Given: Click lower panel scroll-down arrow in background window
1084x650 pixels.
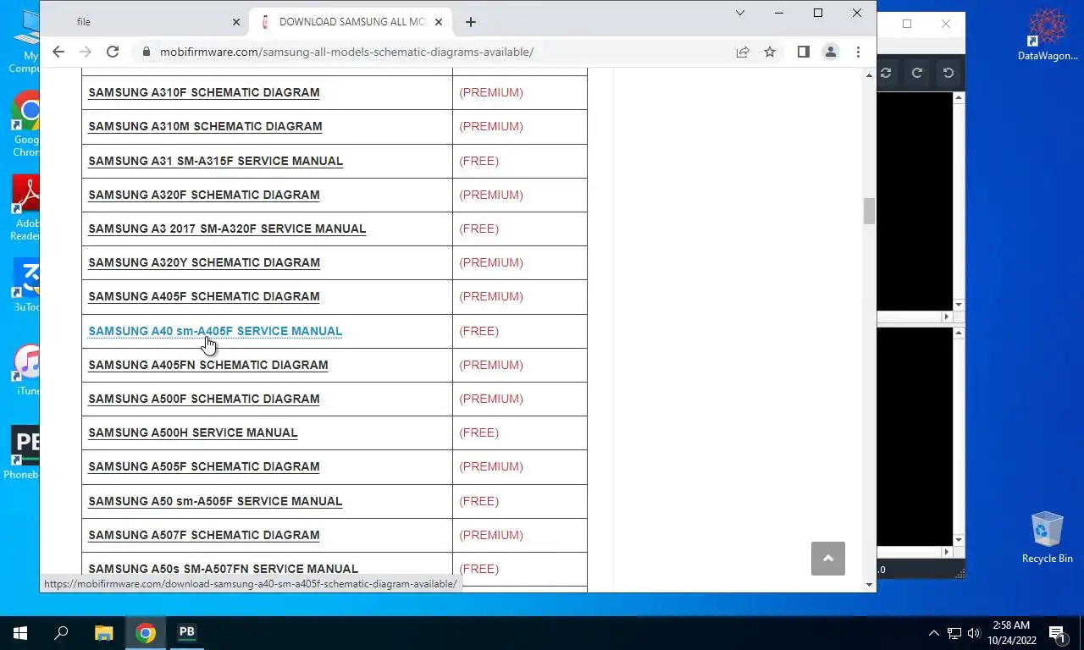Looking at the screenshot, I should coord(959,540).
